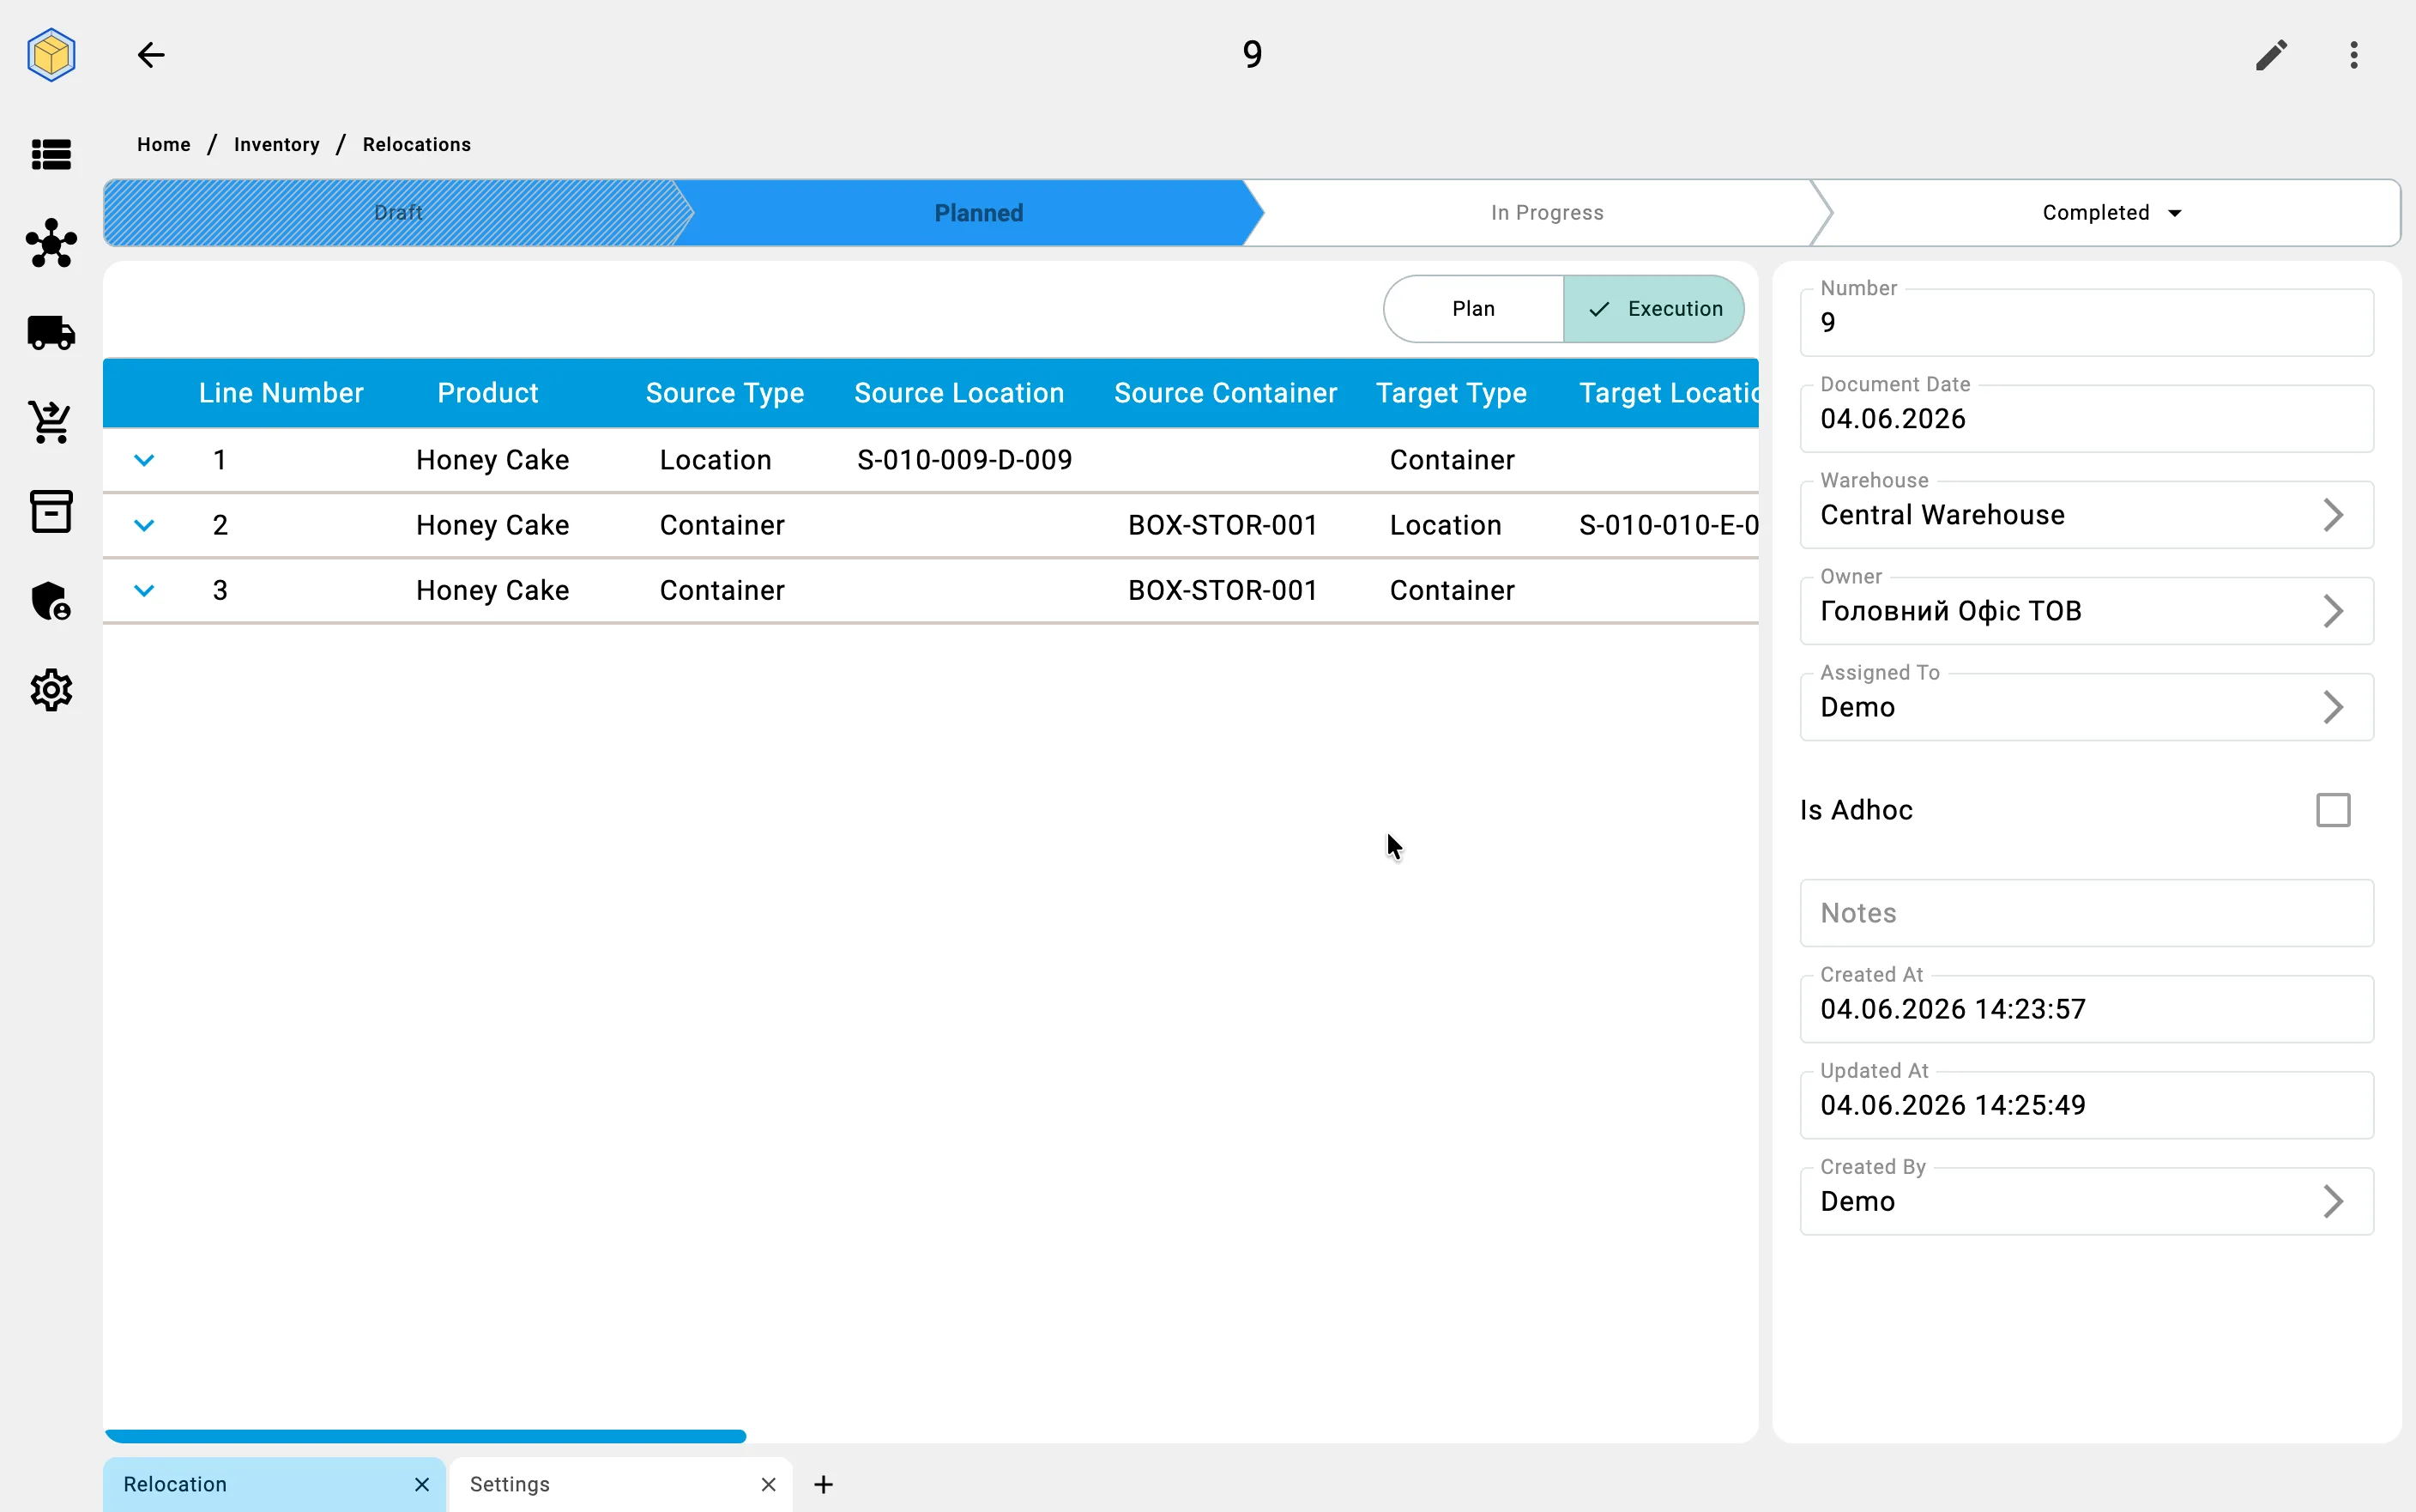Click the horizontal table scrollbar
Viewport: 2416px width, 1512px height.
(426, 1436)
